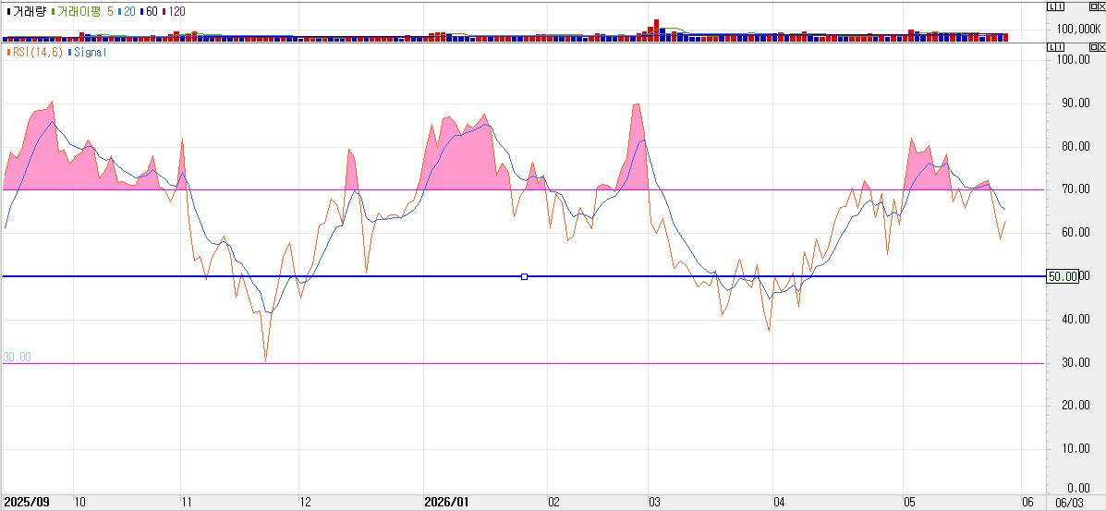Viewport: 1106px width, 511px height.
Task: Click the 12 month label on time axis
Action: tap(306, 503)
